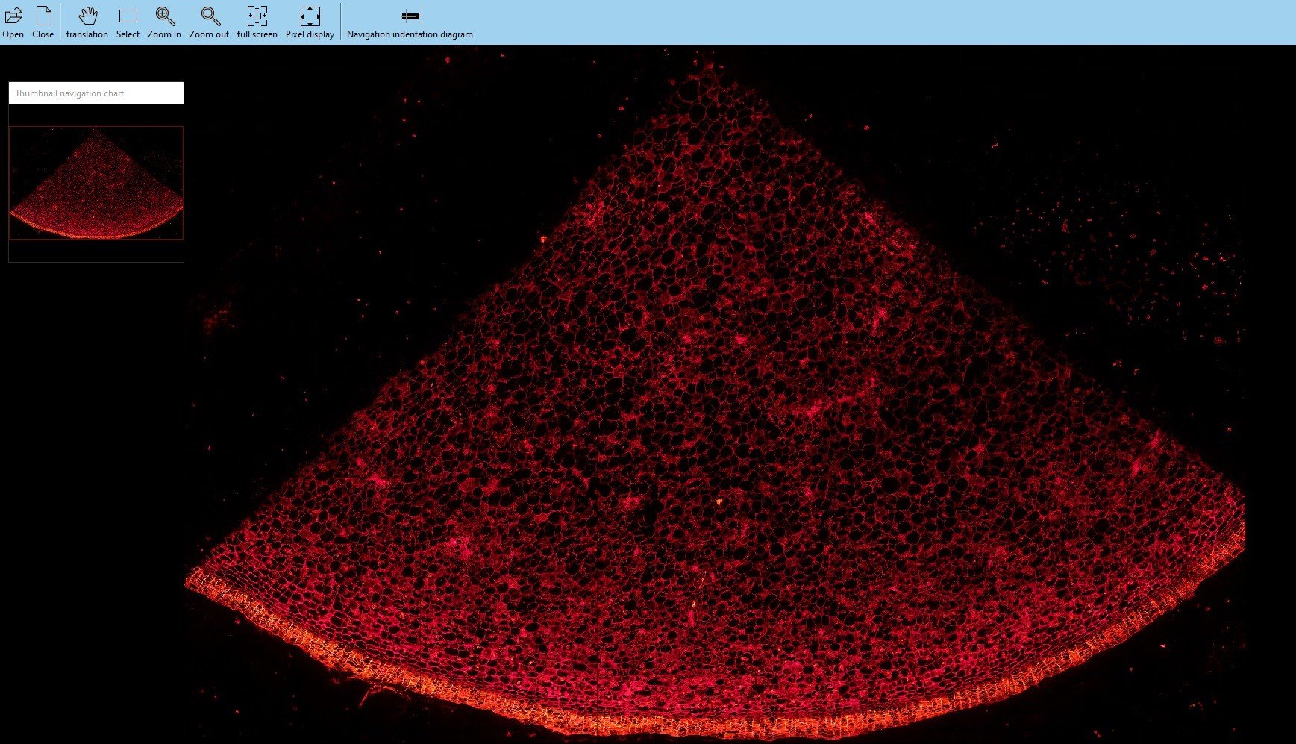Viewport: 1296px width, 744px height.
Task: Click the Thumbnail navigation chart header
Action: 96,93
